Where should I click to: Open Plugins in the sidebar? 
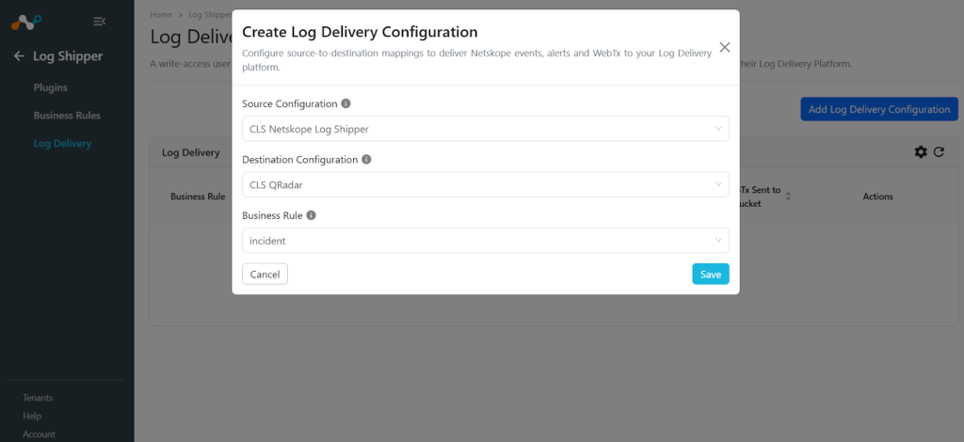(x=51, y=87)
